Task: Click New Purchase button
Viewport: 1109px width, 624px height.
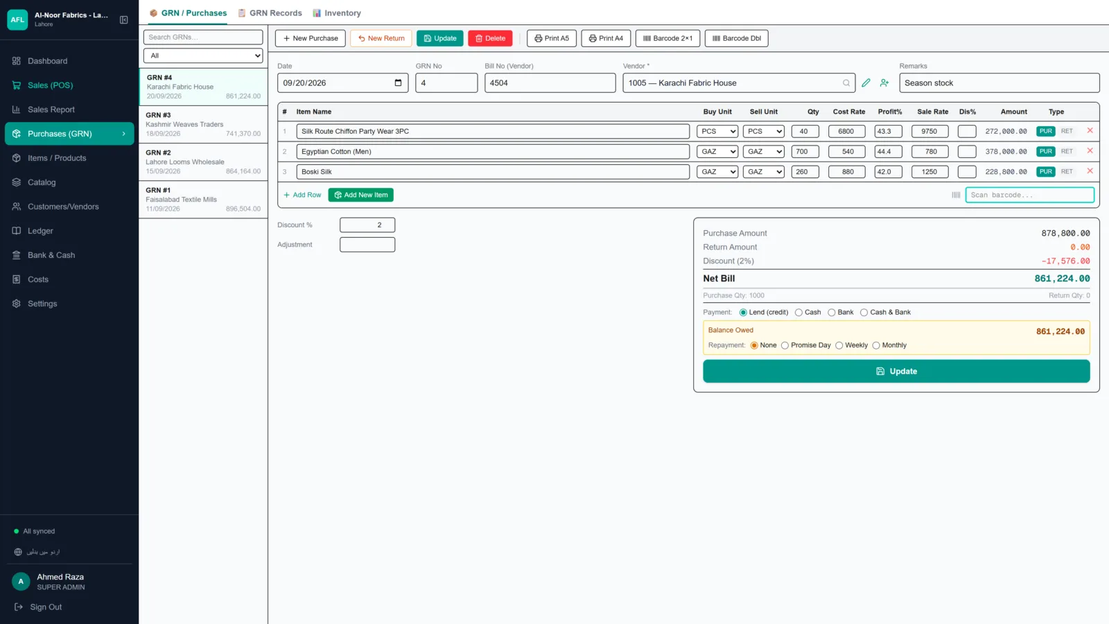Action: 311,39
